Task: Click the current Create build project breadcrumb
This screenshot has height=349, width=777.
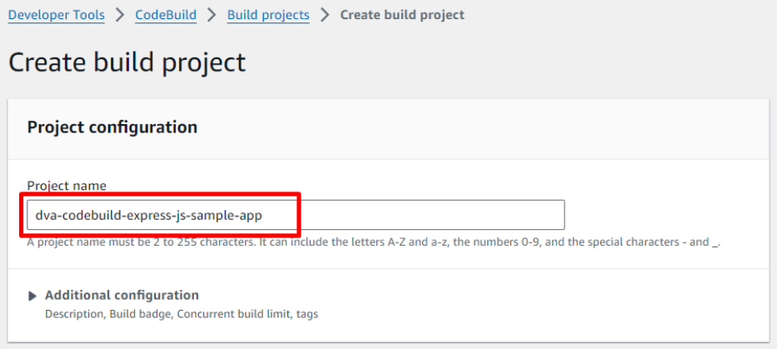Action: click(x=402, y=15)
